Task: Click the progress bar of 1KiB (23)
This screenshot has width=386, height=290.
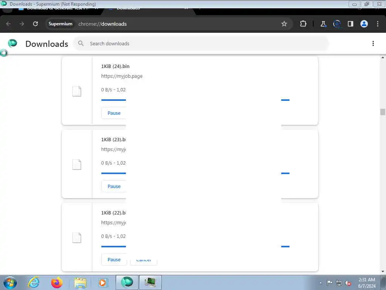Action: click(x=196, y=173)
